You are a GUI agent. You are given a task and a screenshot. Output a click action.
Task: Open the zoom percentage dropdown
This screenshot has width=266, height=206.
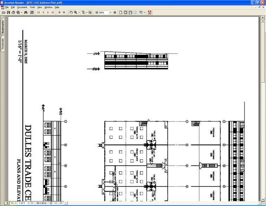tap(110, 12)
